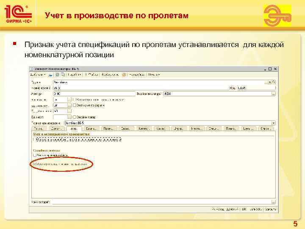Open the Группа element with magnifier icon
The height and width of the screenshot is (229, 305).
coord(274,82)
